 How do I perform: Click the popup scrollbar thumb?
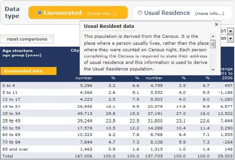(213, 44)
